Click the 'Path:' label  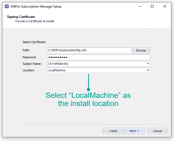26,50
